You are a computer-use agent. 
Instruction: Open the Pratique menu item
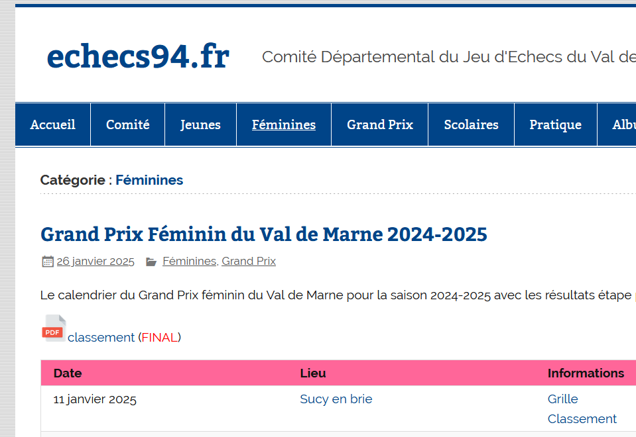[x=555, y=124]
